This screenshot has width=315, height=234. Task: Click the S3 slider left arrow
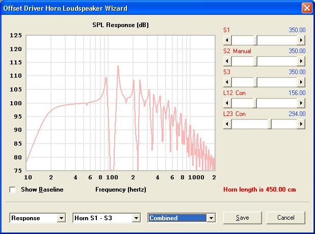click(227, 82)
